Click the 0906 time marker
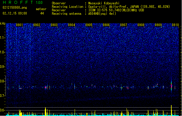 click(x=106, y=25)
